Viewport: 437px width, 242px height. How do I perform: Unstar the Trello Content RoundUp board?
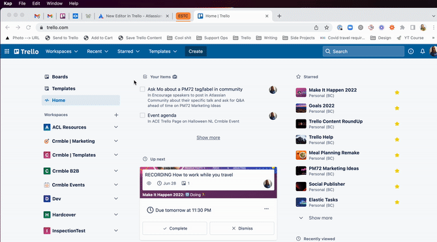[x=397, y=124]
